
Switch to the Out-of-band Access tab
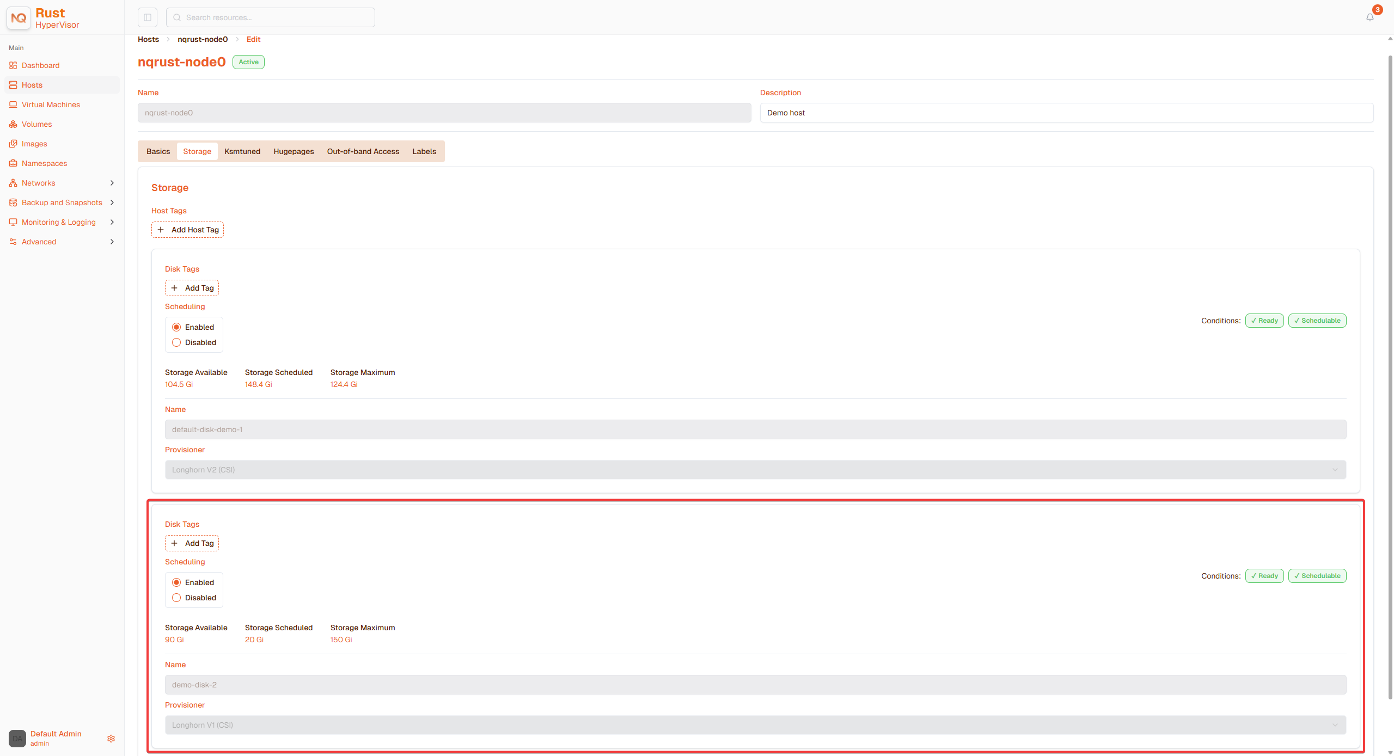[363, 151]
